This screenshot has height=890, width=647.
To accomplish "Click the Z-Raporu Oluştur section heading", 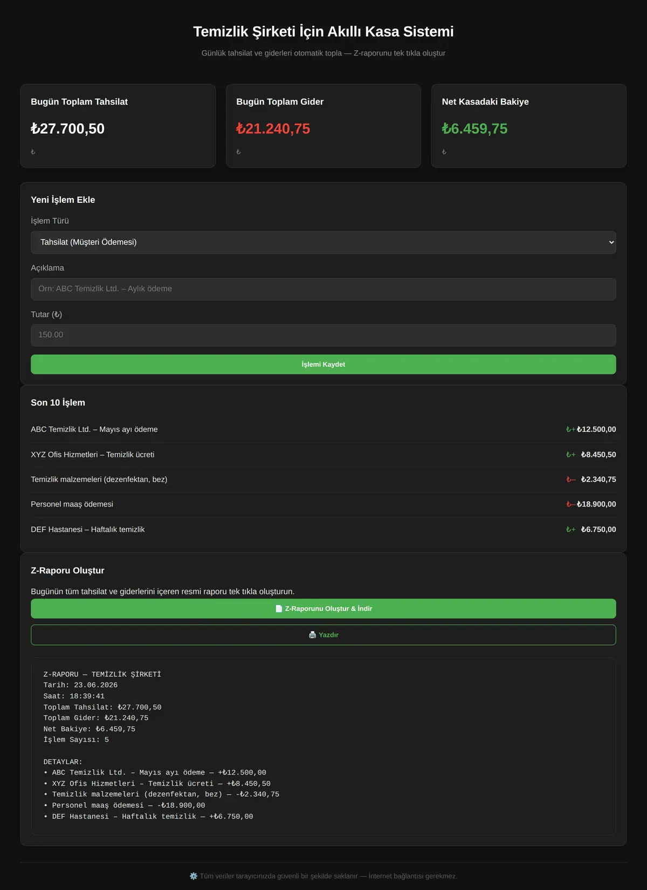I will tap(67, 571).
